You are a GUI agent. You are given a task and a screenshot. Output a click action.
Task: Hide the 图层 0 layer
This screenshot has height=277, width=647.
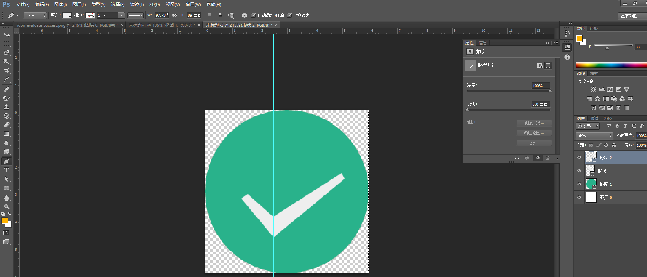click(579, 198)
